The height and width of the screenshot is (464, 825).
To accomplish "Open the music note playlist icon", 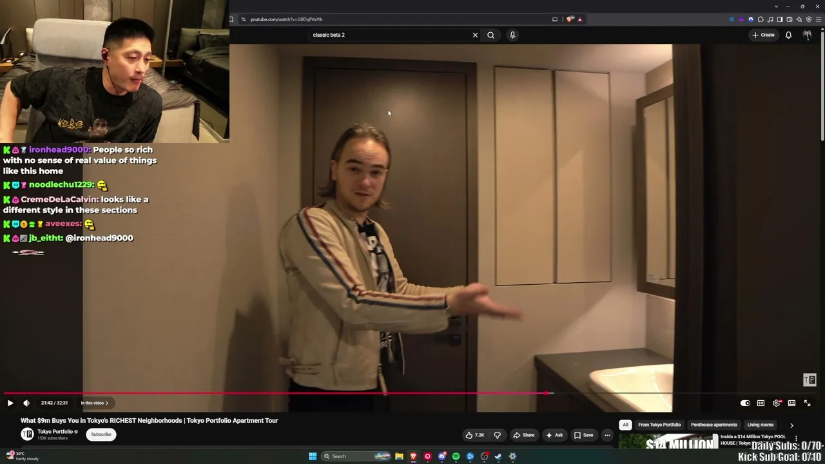I will point(770,19).
